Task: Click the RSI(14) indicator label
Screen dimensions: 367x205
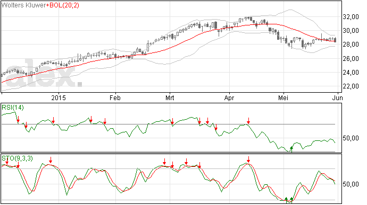Action: point(13,108)
